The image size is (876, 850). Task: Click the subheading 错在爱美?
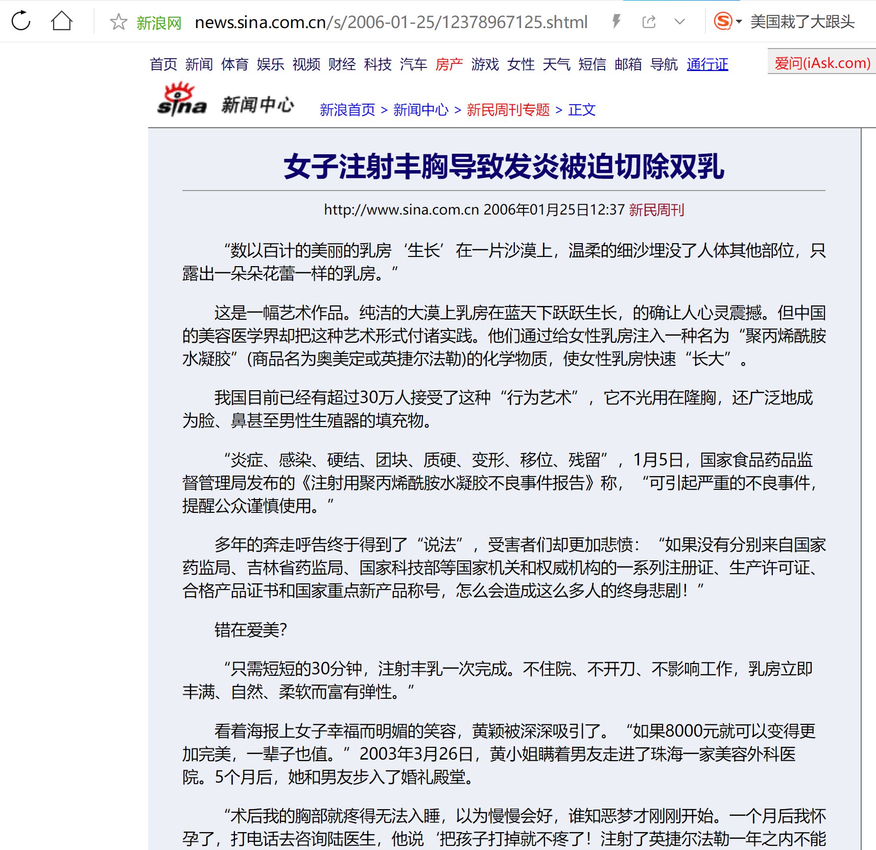(x=251, y=630)
